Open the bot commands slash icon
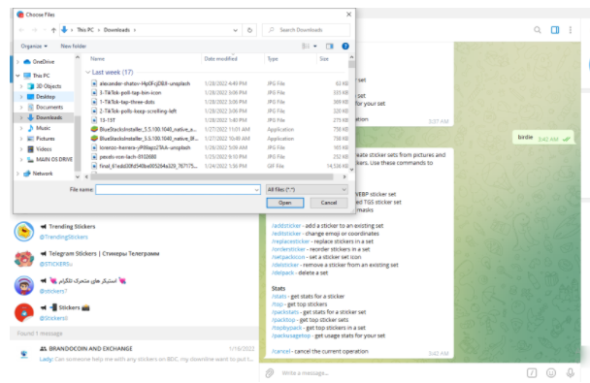 coord(532,373)
